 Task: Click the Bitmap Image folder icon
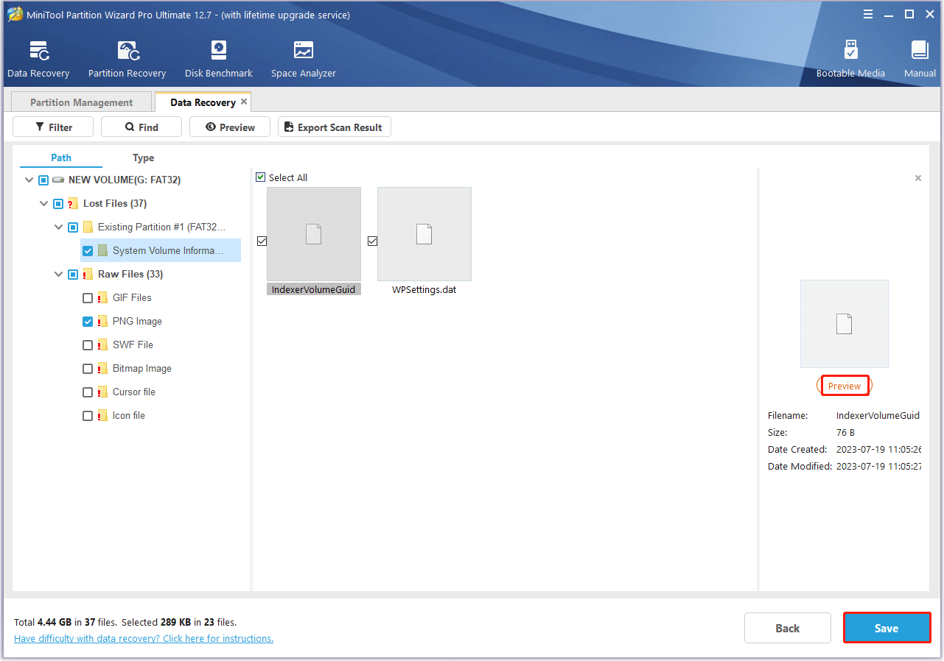click(x=102, y=368)
